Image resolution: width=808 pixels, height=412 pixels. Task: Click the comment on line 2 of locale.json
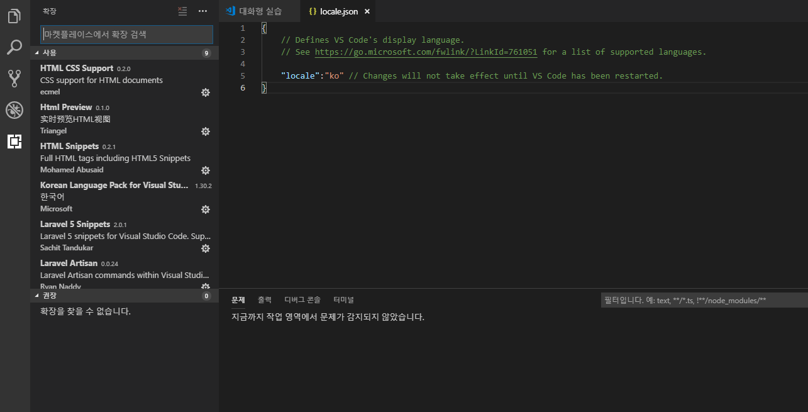372,40
